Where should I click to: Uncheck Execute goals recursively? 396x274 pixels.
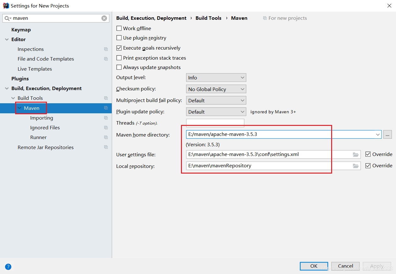point(119,48)
